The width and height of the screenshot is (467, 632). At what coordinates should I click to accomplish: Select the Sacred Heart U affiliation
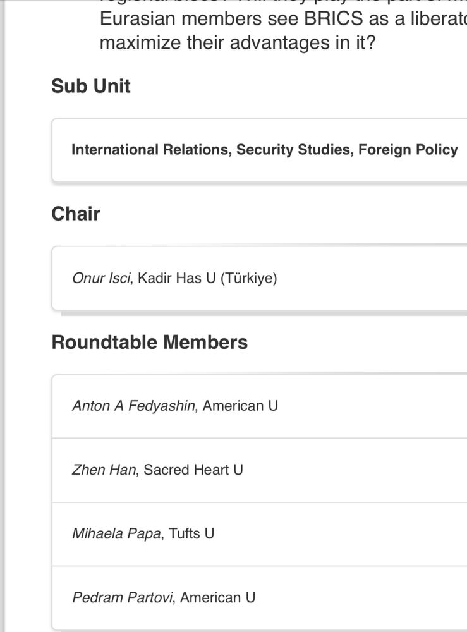coord(193,470)
